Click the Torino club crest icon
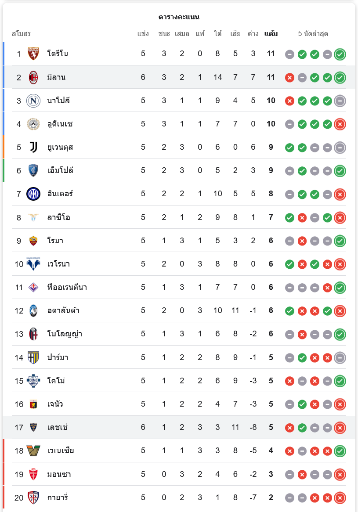Screen dimensions: 358x512 pos(33,54)
